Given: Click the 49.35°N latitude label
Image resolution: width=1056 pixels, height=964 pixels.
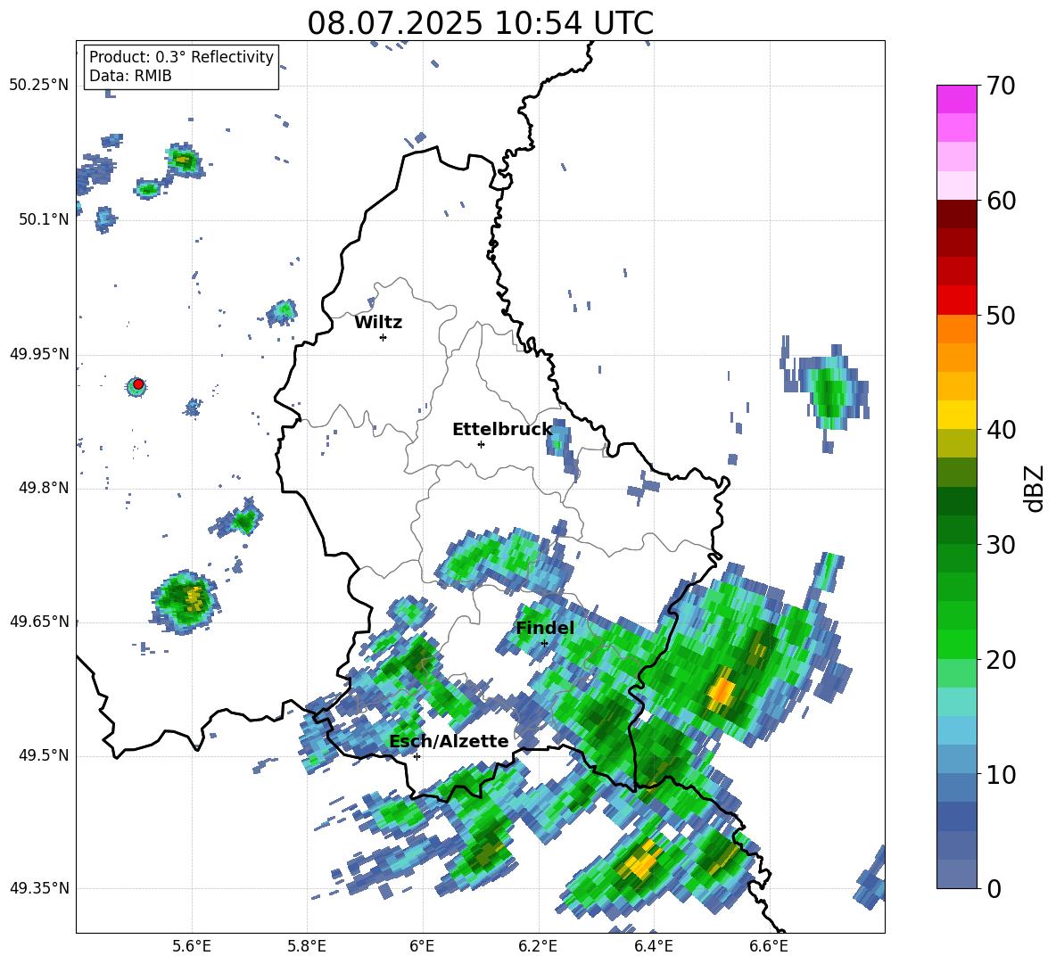Looking at the screenshot, I should (x=39, y=888).
